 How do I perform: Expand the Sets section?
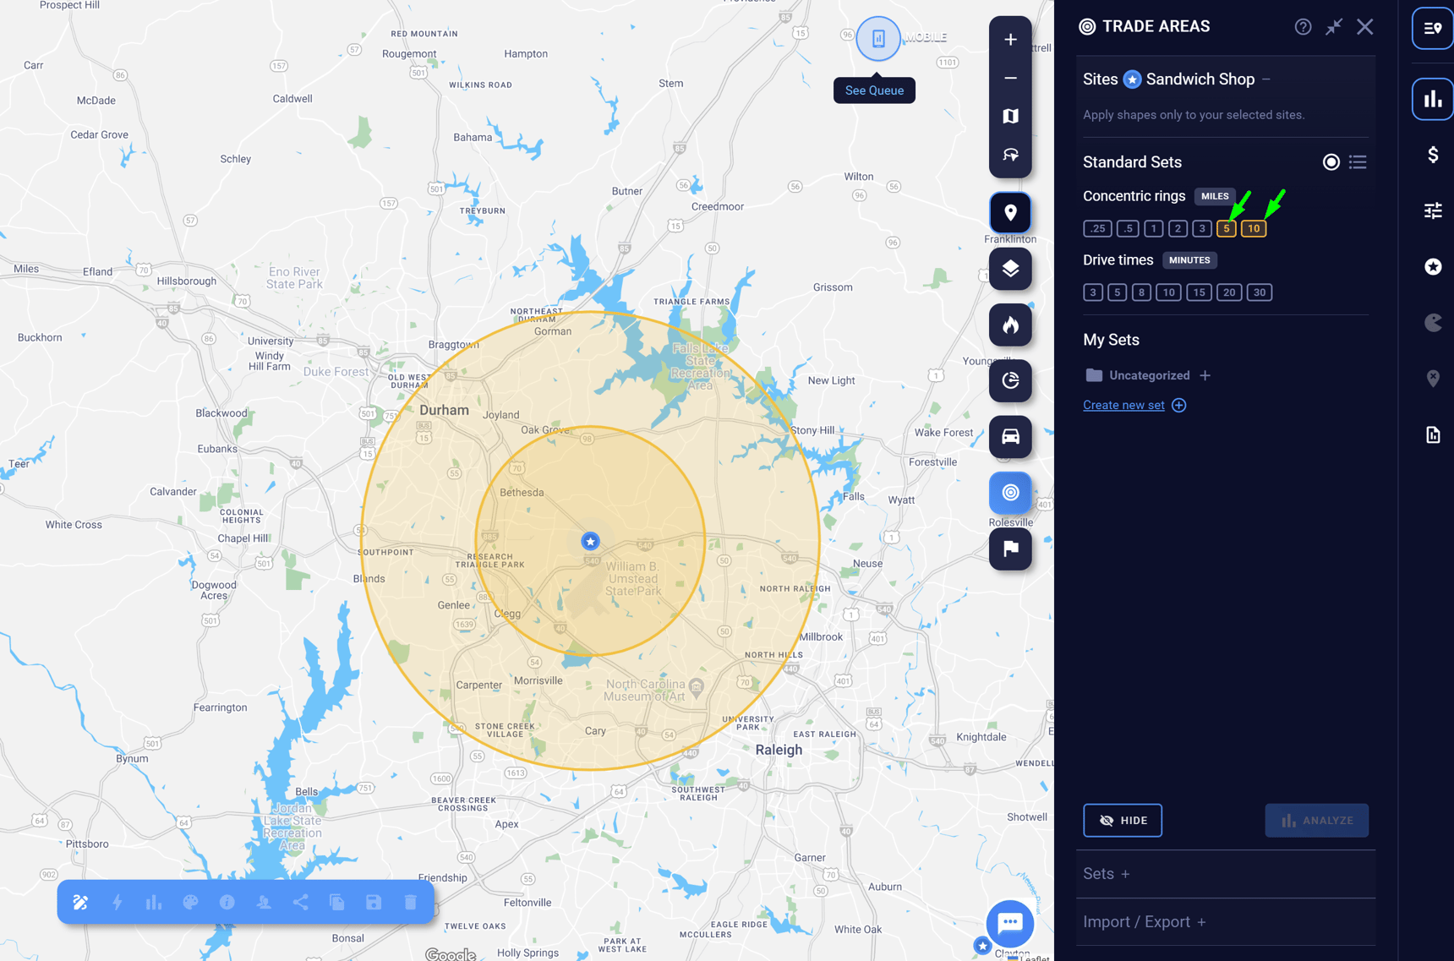tap(1125, 874)
